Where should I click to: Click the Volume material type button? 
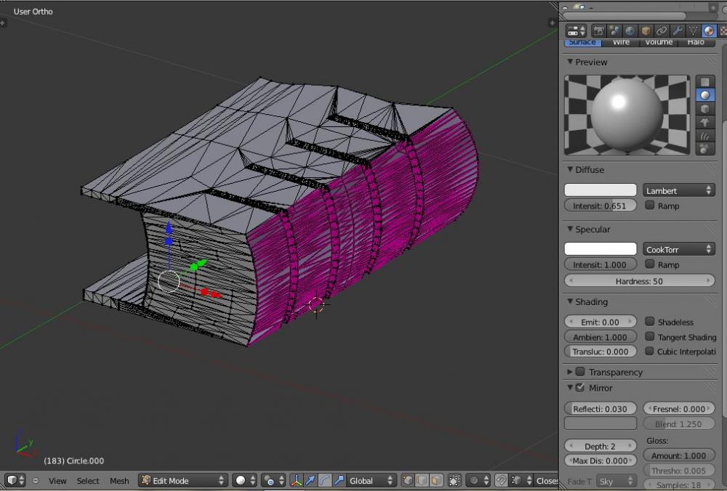659,43
